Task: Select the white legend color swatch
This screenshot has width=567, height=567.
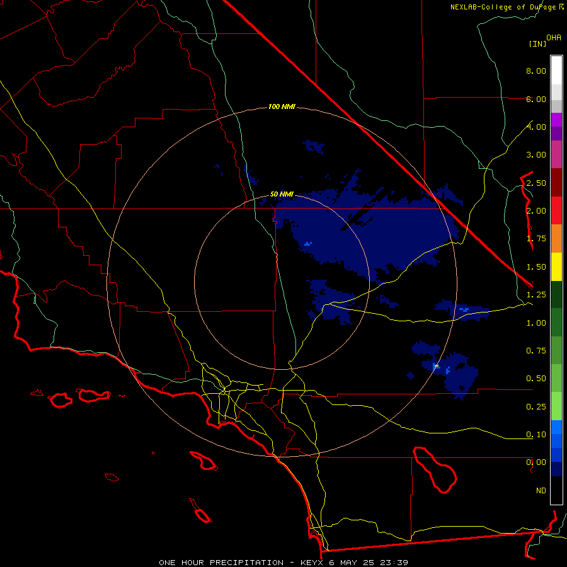Action: coord(556,71)
